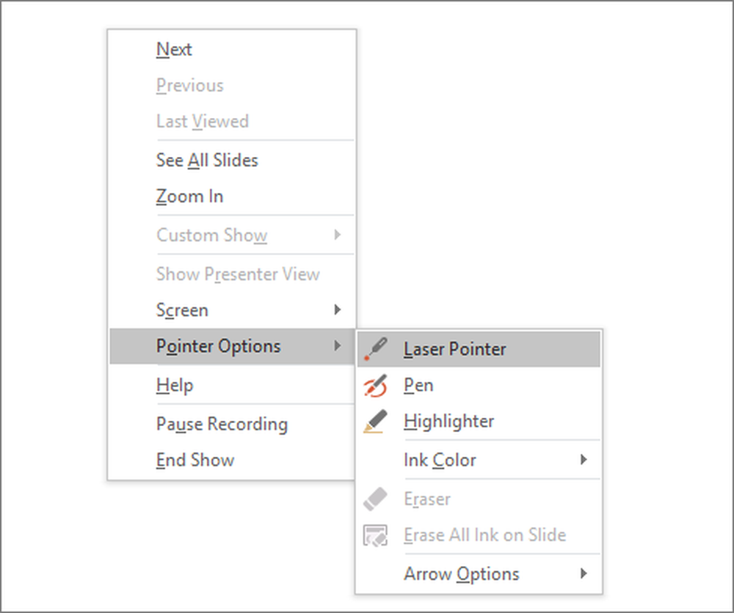
Task: Expand the Arrow Options submenu arrow
Action: click(584, 573)
